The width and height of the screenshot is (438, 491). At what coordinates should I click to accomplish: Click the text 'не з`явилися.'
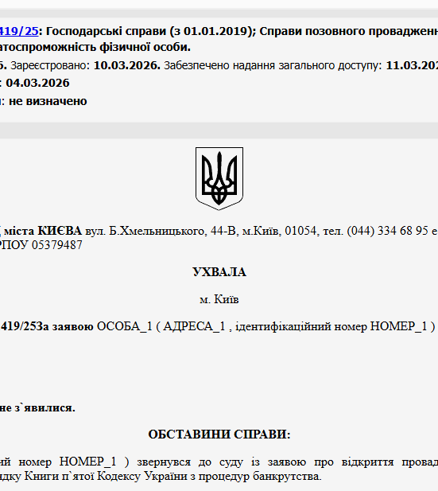[37, 407]
